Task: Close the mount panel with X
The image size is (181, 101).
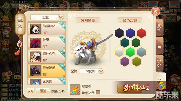Action: pyautogui.click(x=156, y=11)
